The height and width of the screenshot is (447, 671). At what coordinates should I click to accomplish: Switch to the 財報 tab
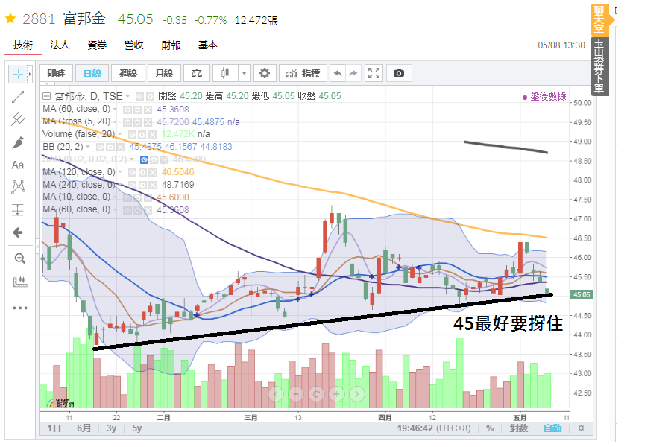click(x=171, y=45)
